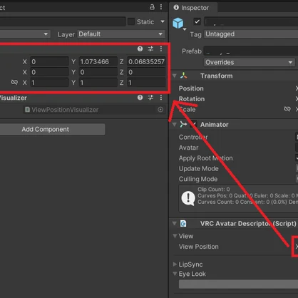This screenshot has height=298, width=298.
Task: Collapse the Eye Look section
Action: tap(175, 274)
